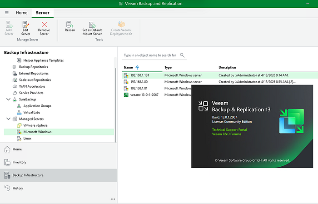Open the hamburger main menu
Screen dimensions: 318x204
[7, 13]
